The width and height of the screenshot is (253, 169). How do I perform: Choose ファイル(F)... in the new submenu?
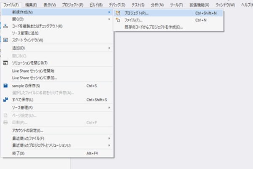pyautogui.click(x=168, y=20)
